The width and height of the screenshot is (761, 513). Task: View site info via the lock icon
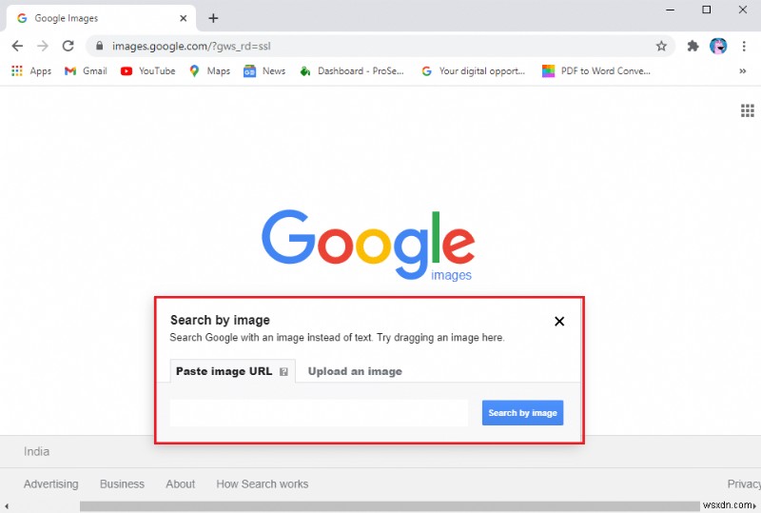[100, 46]
